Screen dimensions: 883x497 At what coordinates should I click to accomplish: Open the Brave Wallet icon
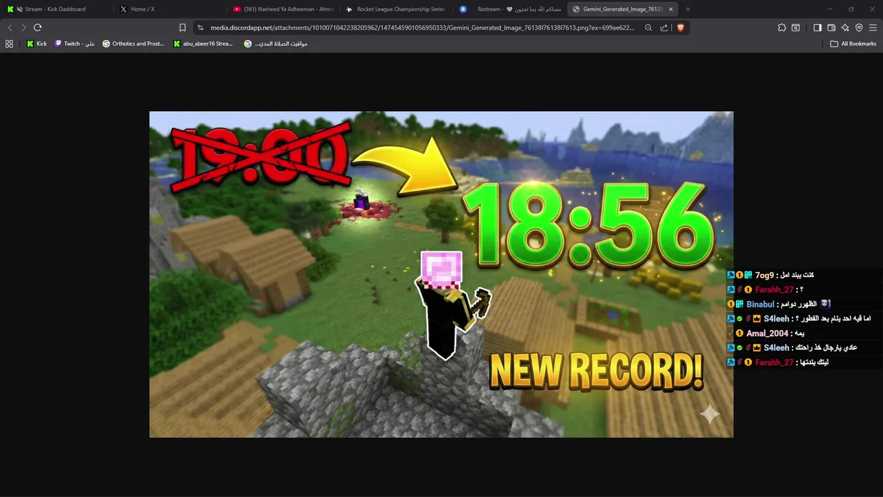(x=831, y=28)
